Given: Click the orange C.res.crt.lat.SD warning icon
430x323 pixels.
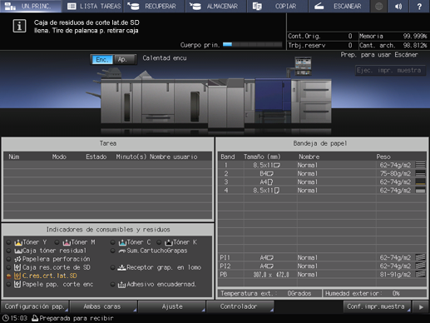Looking at the screenshot, I should tap(17, 276).
